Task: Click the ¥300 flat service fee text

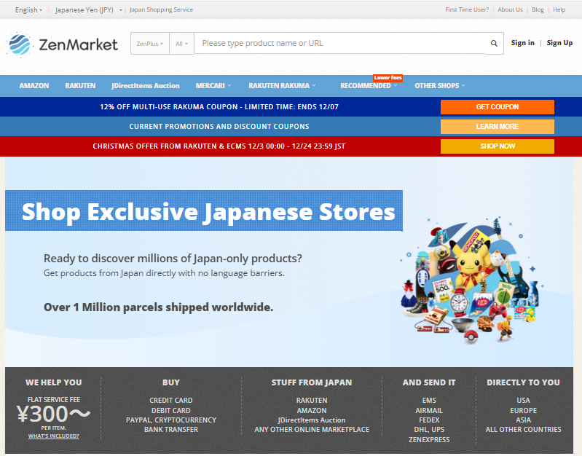Action: point(53,414)
